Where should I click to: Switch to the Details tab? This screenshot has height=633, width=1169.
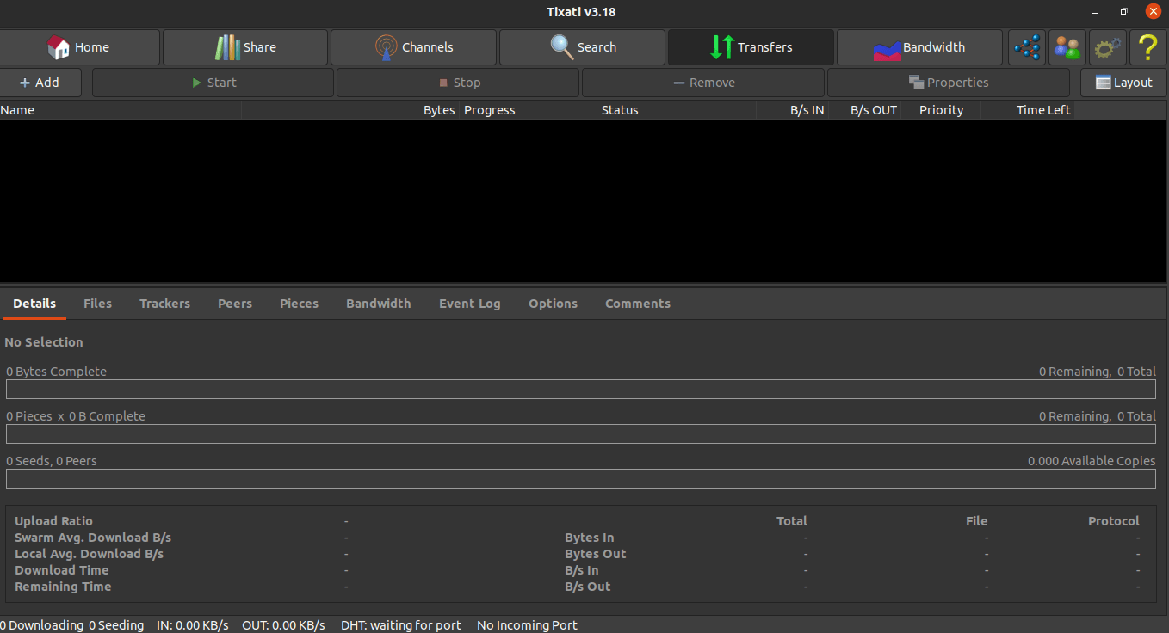coord(34,304)
